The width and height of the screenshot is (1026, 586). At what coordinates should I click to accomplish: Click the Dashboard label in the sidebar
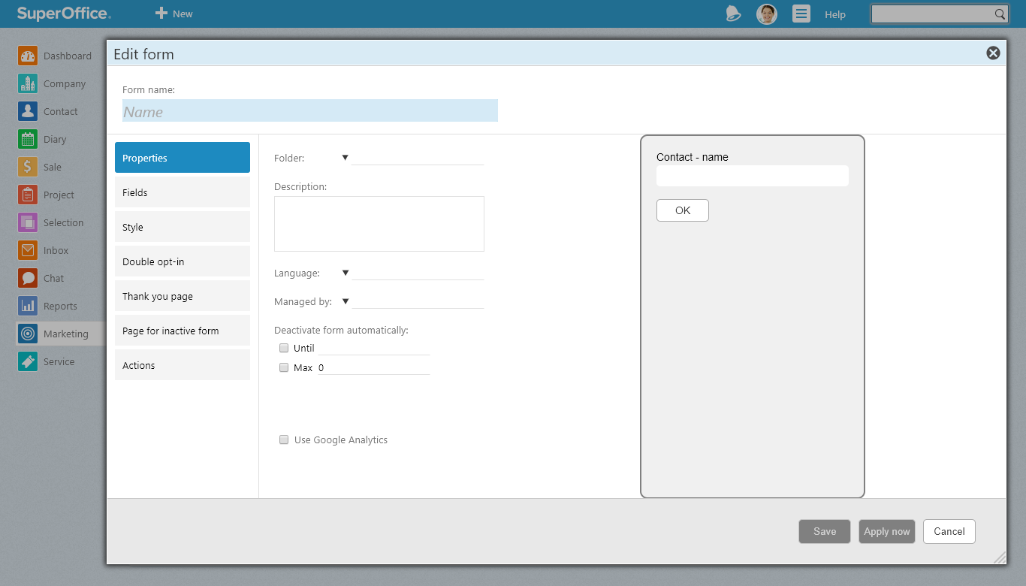(68, 56)
